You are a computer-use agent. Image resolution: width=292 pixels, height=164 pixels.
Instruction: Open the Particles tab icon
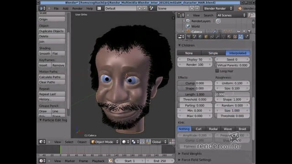click(x=241, y=36)
